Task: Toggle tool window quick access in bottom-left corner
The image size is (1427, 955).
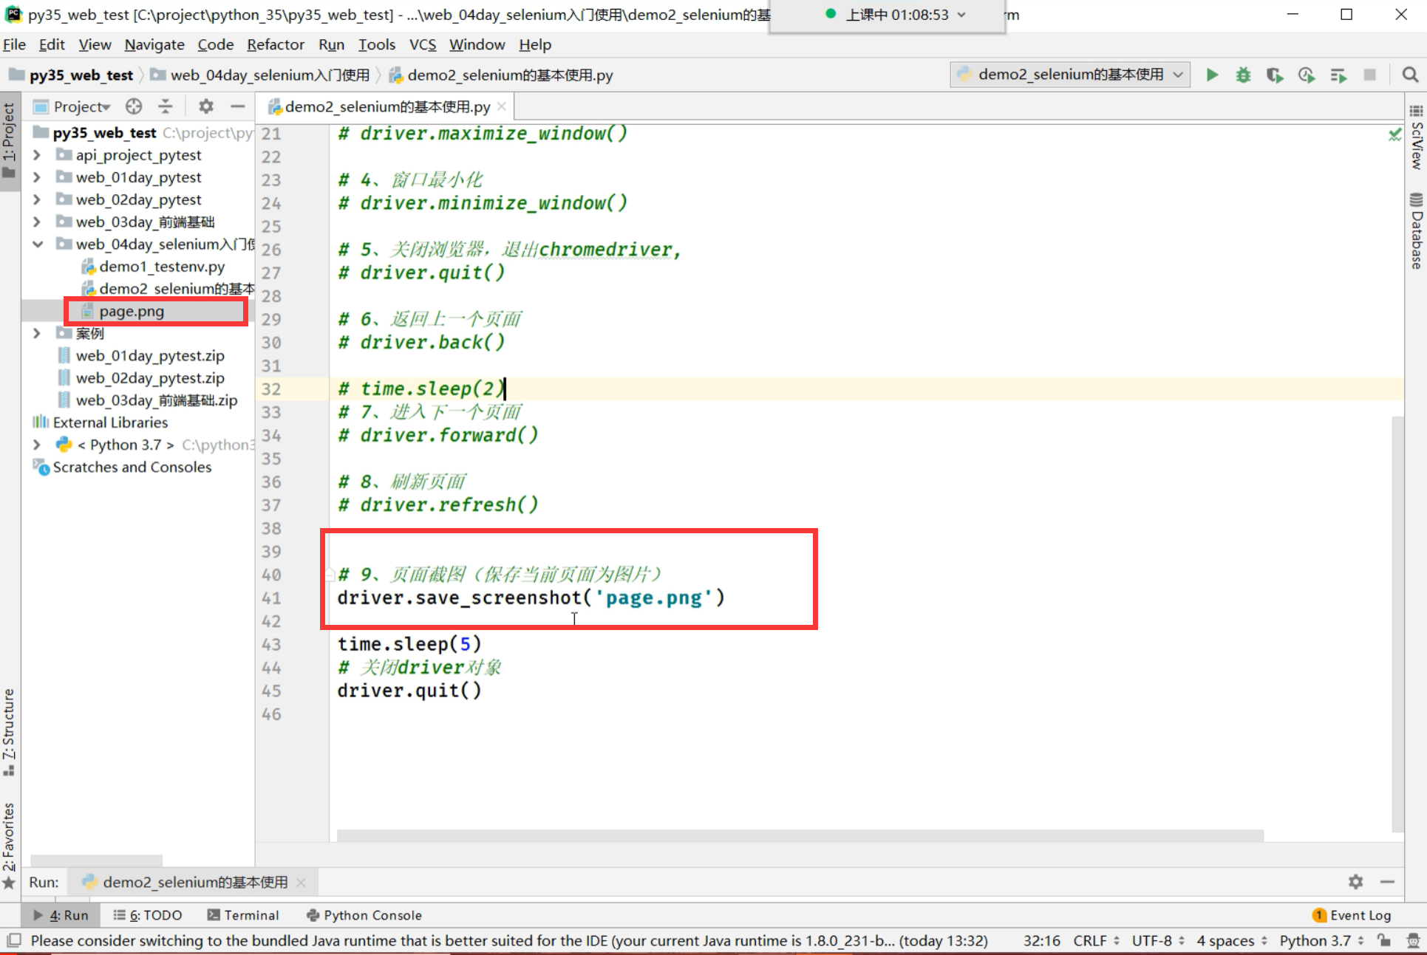Action: [13, 940]
